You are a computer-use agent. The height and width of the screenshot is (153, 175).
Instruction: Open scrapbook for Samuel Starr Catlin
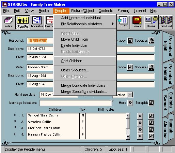tap(151, 116)
